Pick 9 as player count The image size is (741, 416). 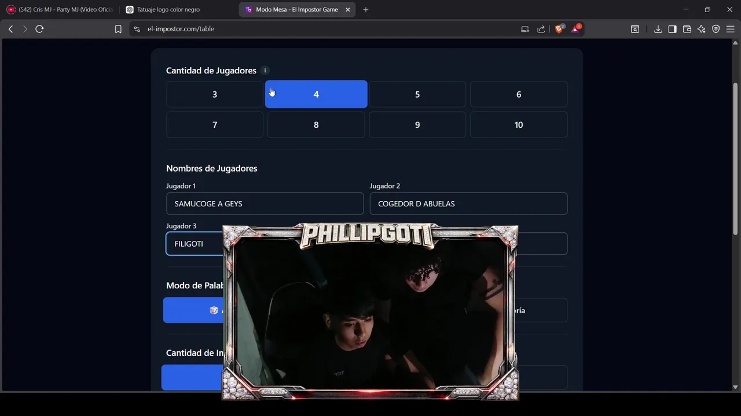pos(417,125)
